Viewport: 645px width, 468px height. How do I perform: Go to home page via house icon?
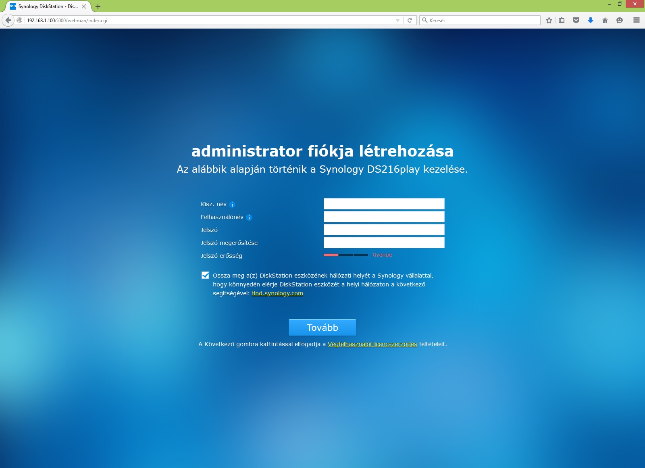pyautogui.click(x=605, y=20)
